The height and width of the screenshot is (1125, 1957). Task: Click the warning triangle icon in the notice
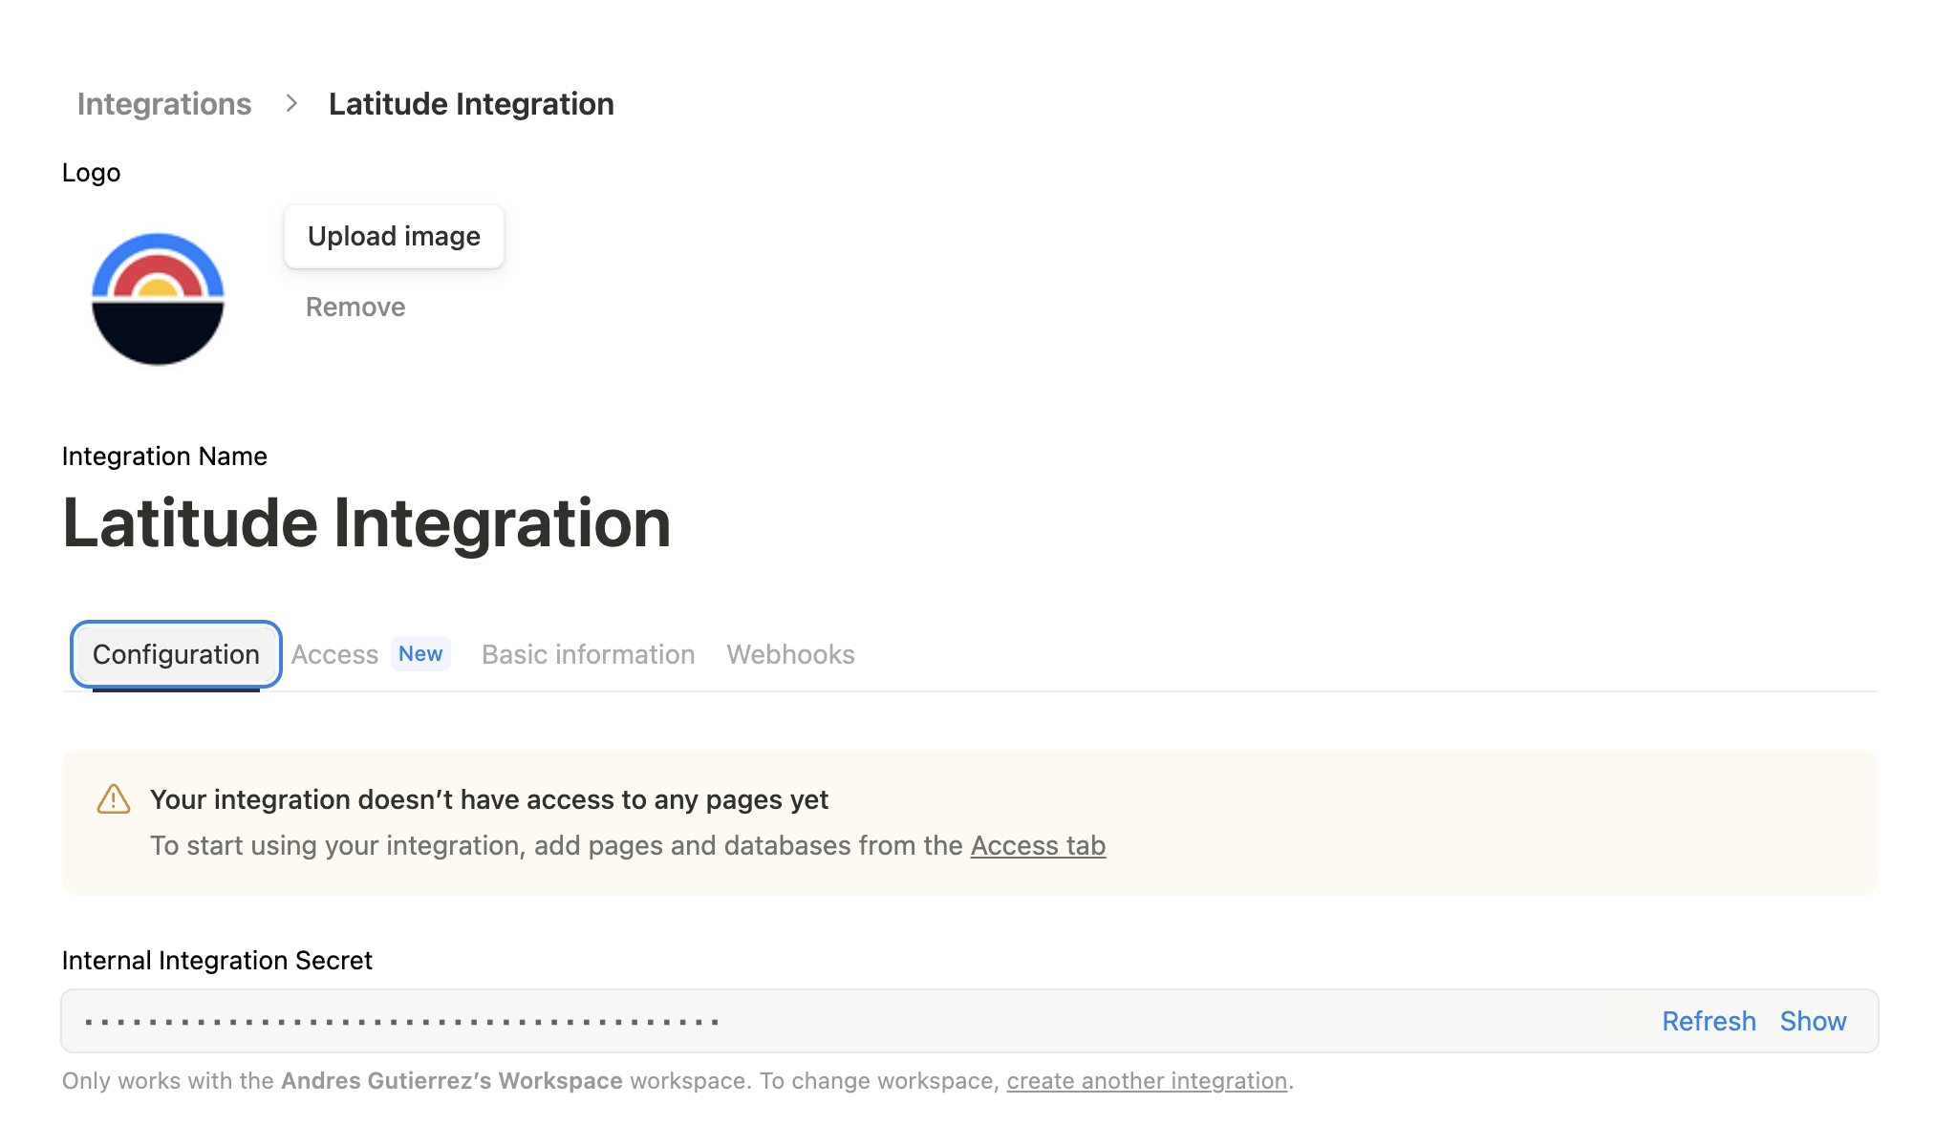click(x=113, y=799)
